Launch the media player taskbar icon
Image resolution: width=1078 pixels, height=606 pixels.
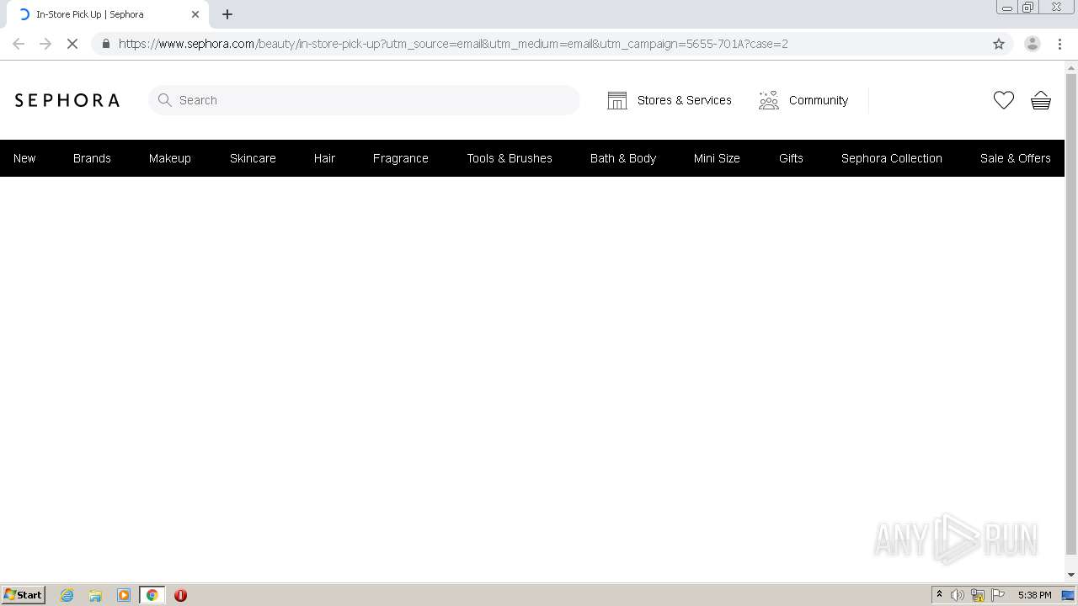click(124, 595)
